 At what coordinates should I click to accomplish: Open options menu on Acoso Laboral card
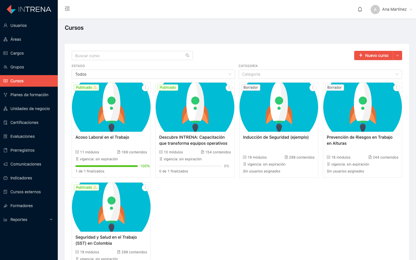click(145, 88)
